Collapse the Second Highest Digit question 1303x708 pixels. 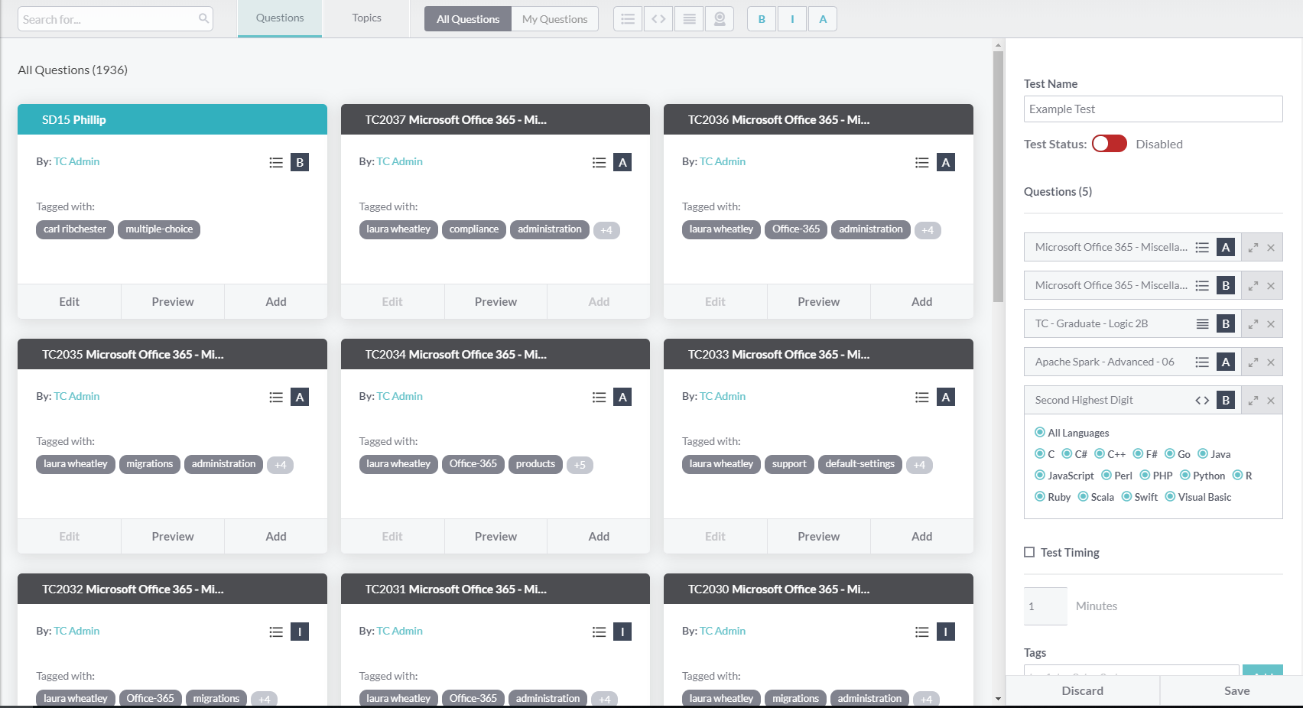tap(1253, 401)
